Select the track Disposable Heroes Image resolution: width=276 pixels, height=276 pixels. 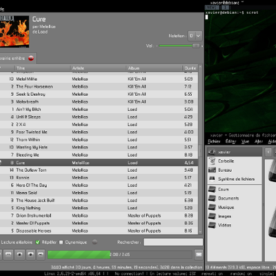coord(99,230)
